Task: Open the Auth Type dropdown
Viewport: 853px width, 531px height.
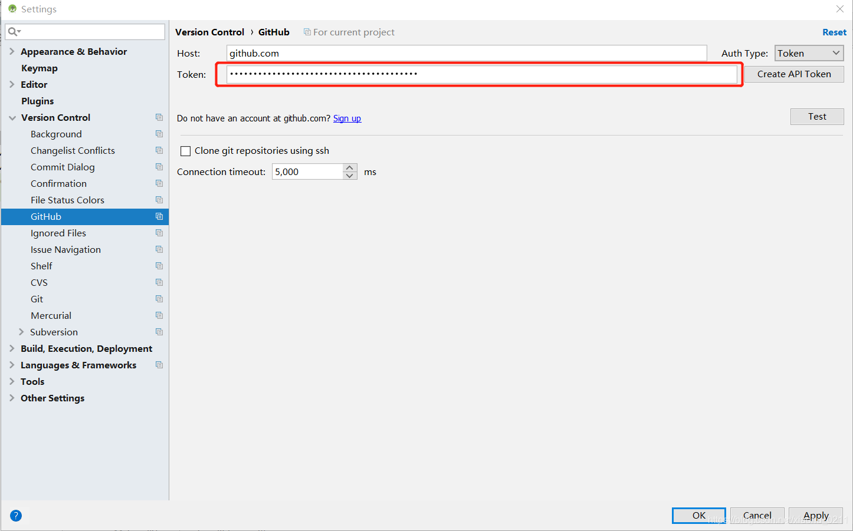Action: (809, 53)
